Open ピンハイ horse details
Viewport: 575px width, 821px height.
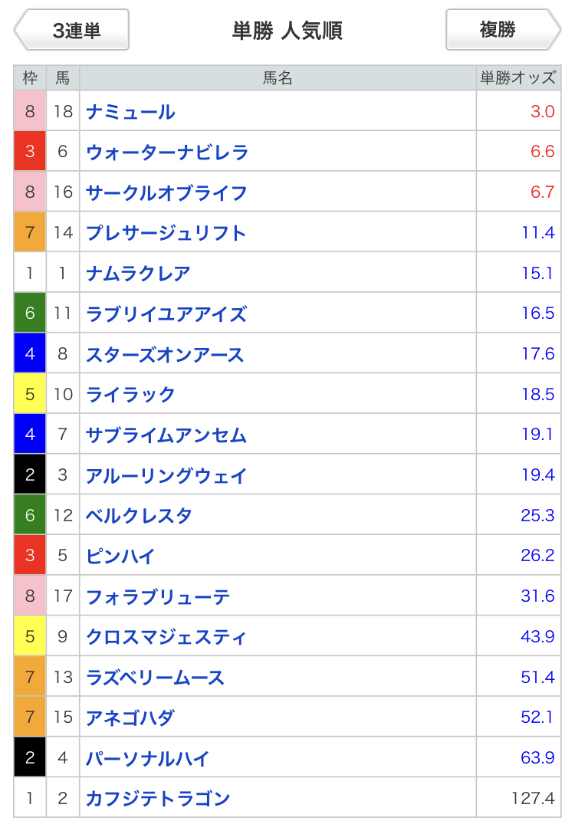120,556
